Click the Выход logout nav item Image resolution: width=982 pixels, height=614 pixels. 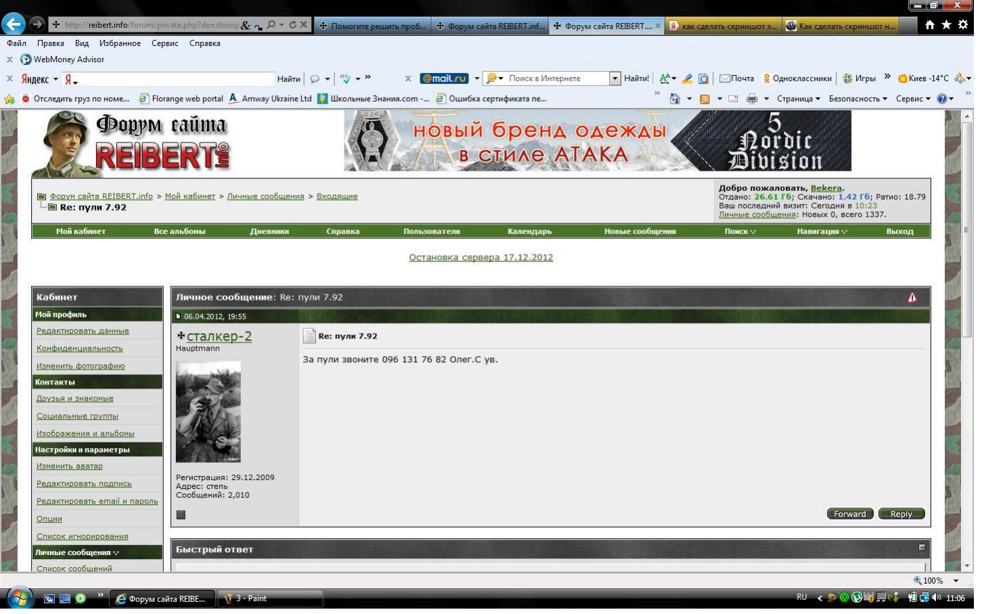pos(900,232)
